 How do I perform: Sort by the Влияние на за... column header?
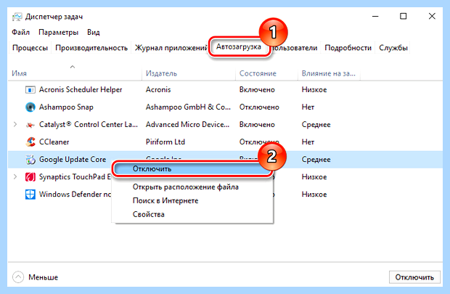(x=328, y=73)
